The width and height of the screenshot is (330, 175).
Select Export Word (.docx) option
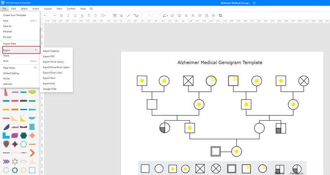click(53, 62)
